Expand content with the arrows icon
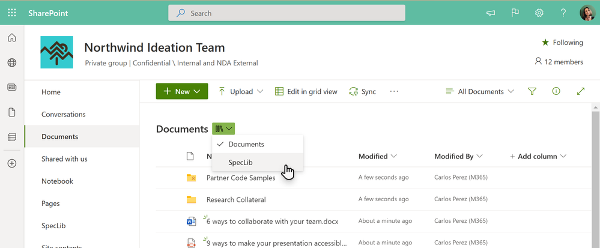 pyautogui.click(x=581, y=91)
